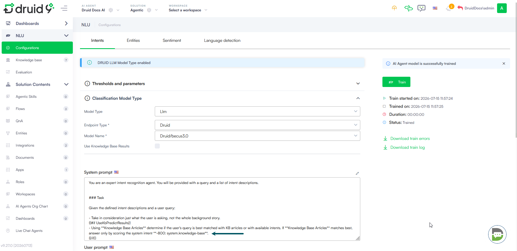517x251 pixels.
Task: Click the Download train log arrow icon
Action: pos(385,147)
